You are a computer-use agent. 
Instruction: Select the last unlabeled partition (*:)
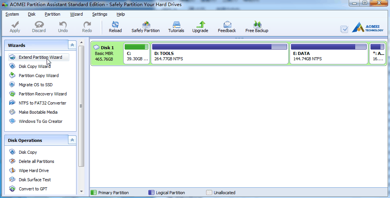(x=377, y=53)
